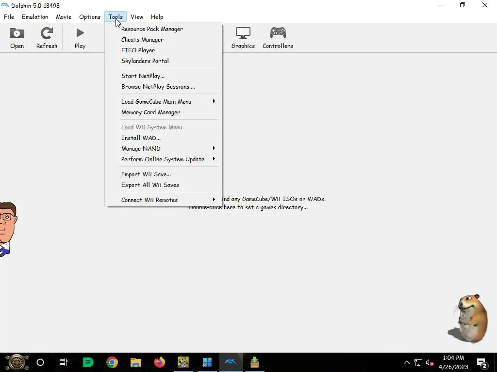Open the File menu

tap(9, 17)
